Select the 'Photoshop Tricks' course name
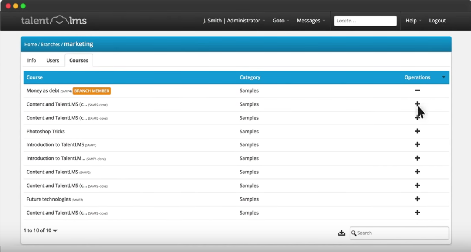 pos(46,131)
